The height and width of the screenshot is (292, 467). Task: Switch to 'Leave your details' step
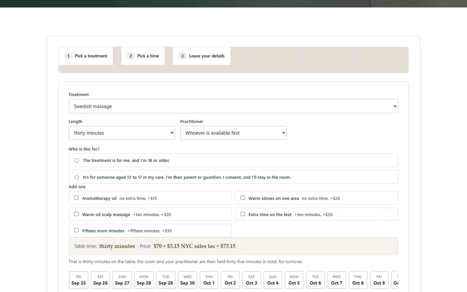(201, 56)
